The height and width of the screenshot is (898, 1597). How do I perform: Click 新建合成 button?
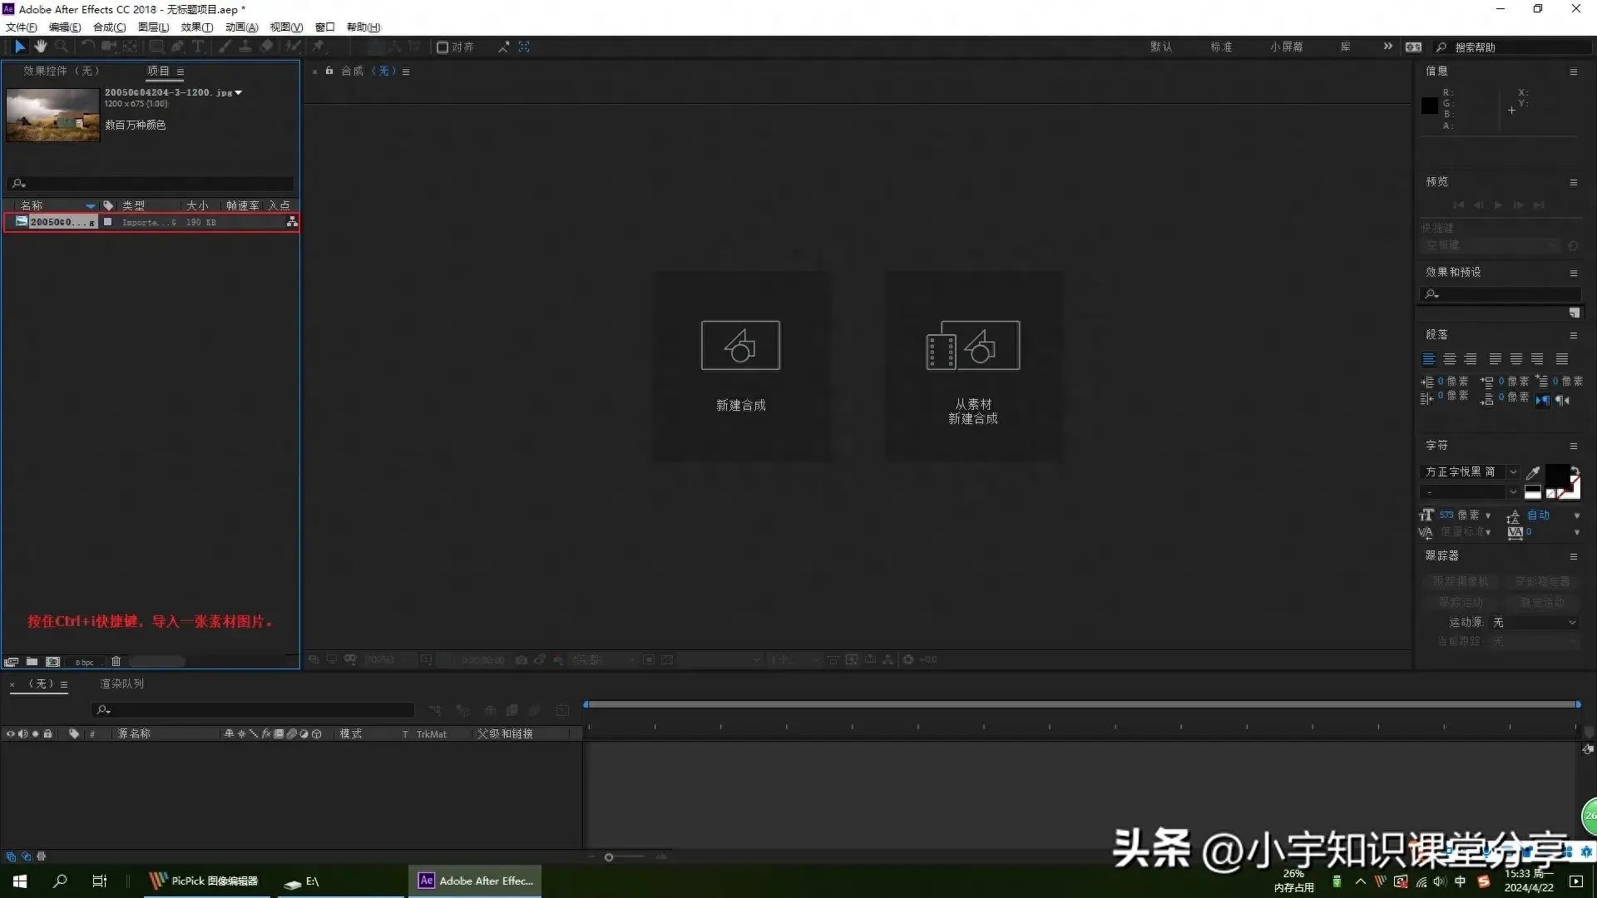click(x=741, y=366)
